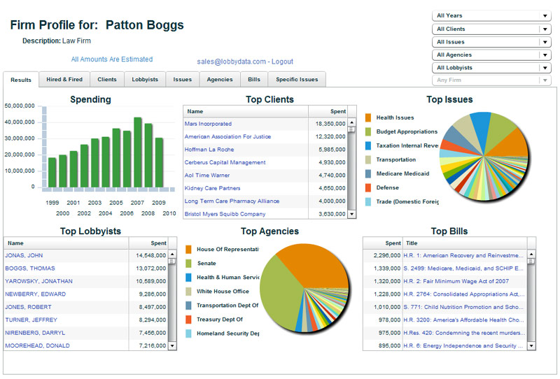Open H.R. 2764 Consolidated Appropriations link
Image resolution: width=560 pixels, height=379 pixels.
point(464,294)
